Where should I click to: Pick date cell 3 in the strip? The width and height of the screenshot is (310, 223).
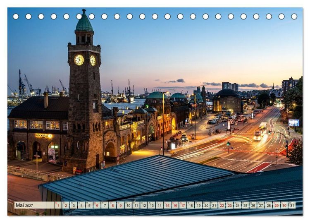tap(74, 205)
